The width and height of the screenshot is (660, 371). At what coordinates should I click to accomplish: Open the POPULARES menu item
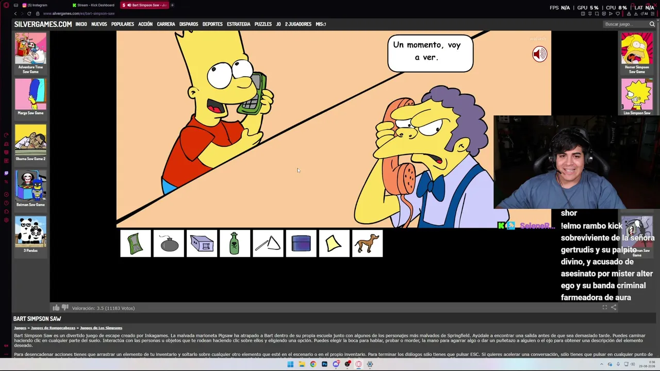(123, 24)
